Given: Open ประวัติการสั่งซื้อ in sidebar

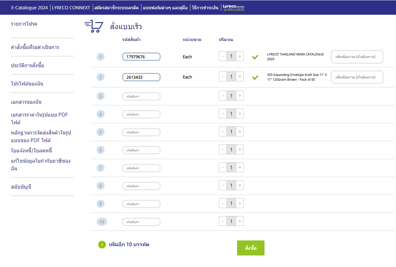Looking at the screenshot, I should [x=28, y=66].
